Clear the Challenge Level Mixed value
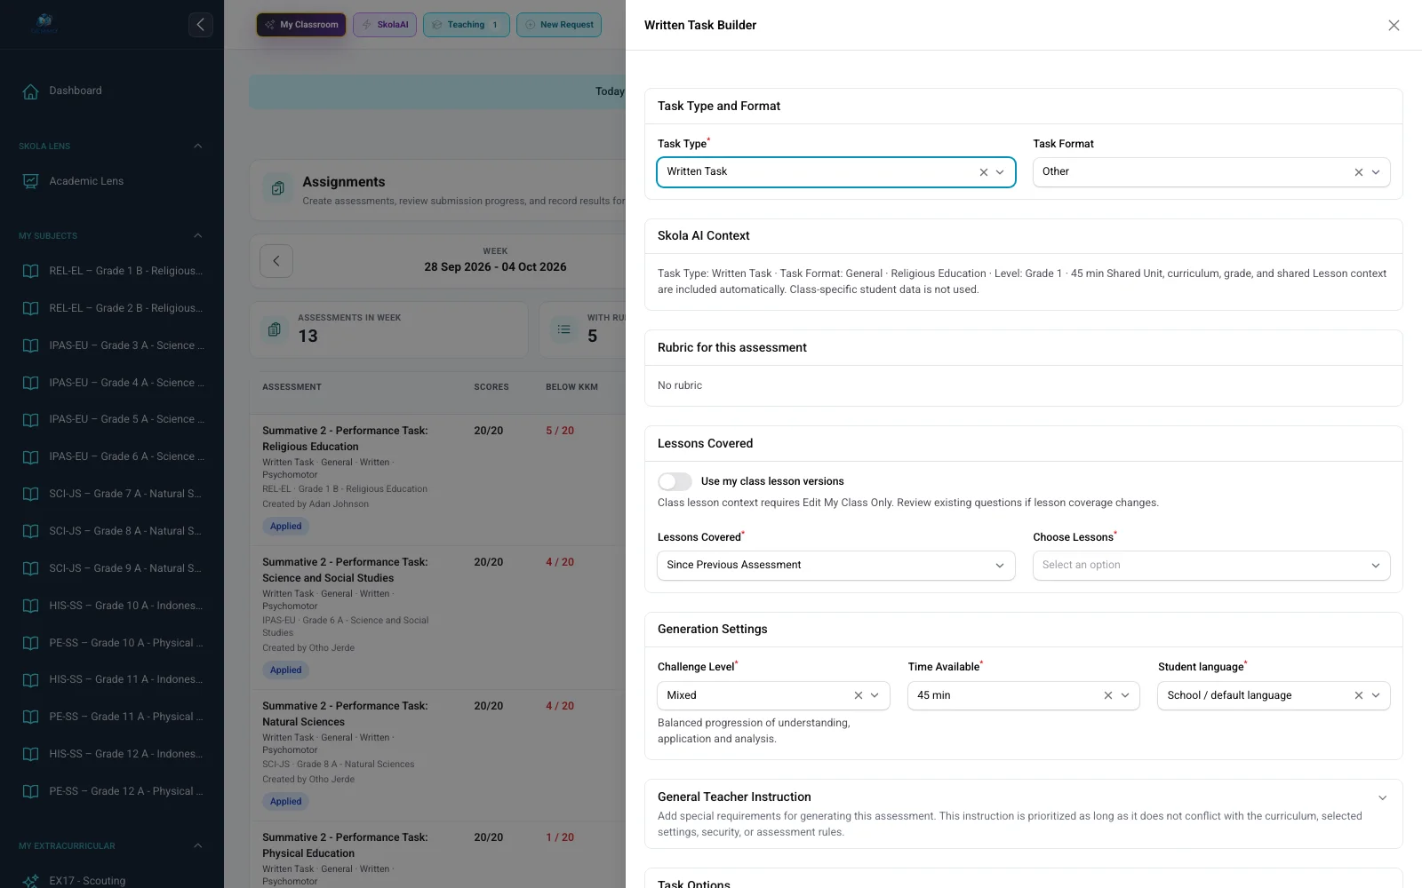The height and width of the screenshot is (888, 1422). pyautogui.click(x=858, y=695)
